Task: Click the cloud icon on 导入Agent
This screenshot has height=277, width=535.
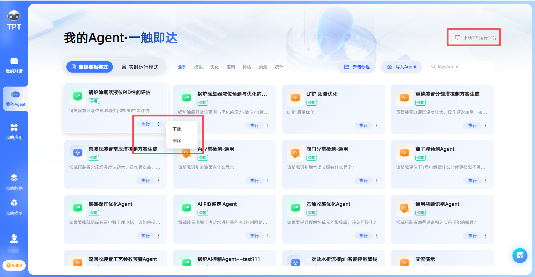Action: coord(389,67)
